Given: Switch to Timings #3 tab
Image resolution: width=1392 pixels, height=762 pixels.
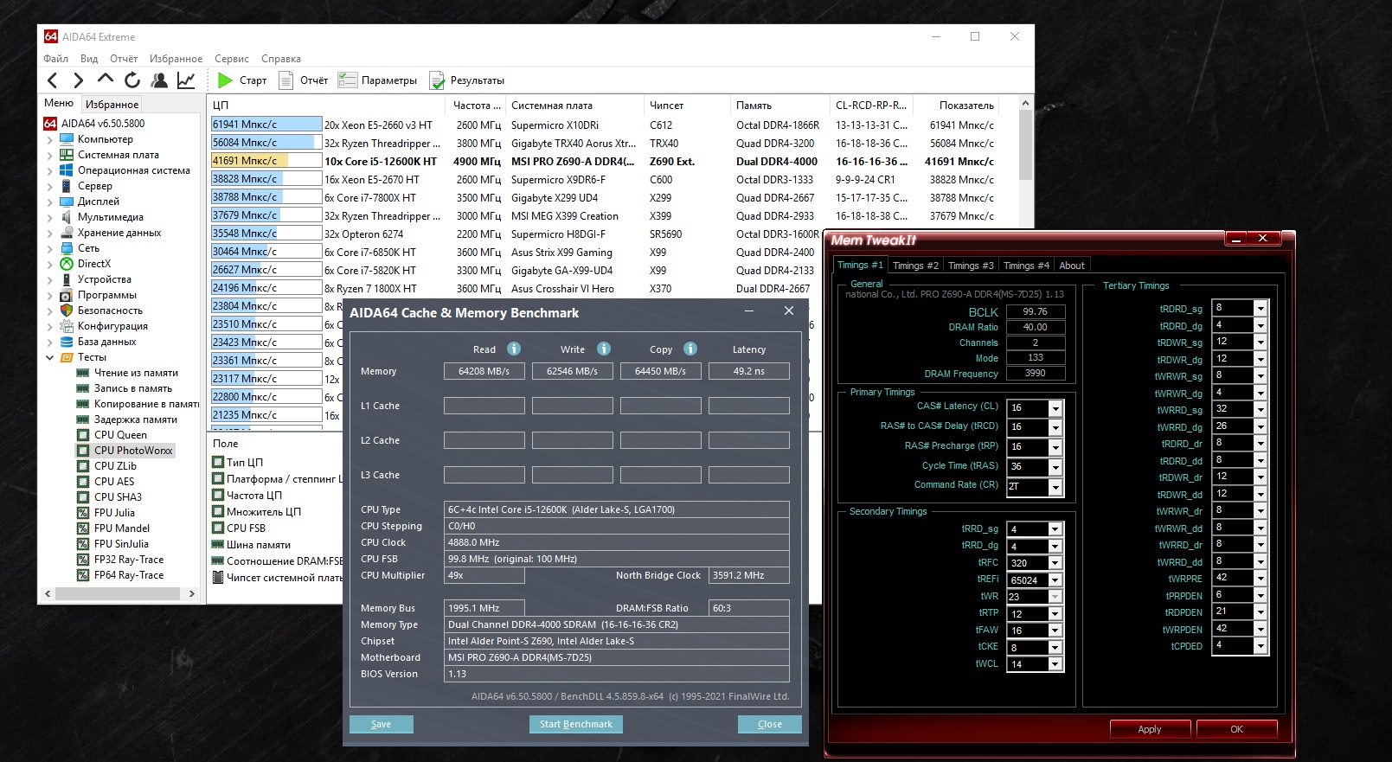Looking at the screenshot, I should [x=971, y=266].
